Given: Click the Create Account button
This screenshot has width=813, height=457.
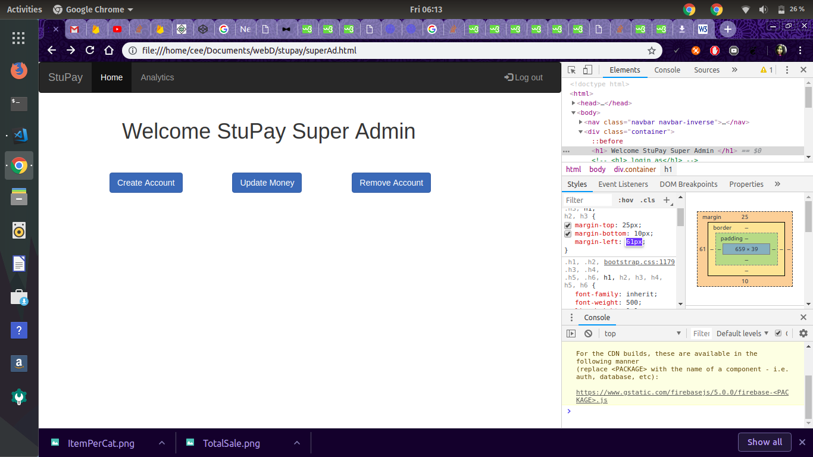Looking at the screenshot, I should coord(146,183).
